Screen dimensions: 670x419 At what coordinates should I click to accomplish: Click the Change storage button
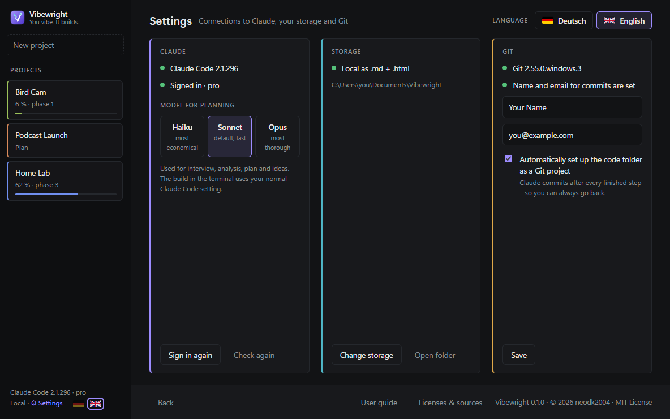pyautogui.click(x=366, y=355)
